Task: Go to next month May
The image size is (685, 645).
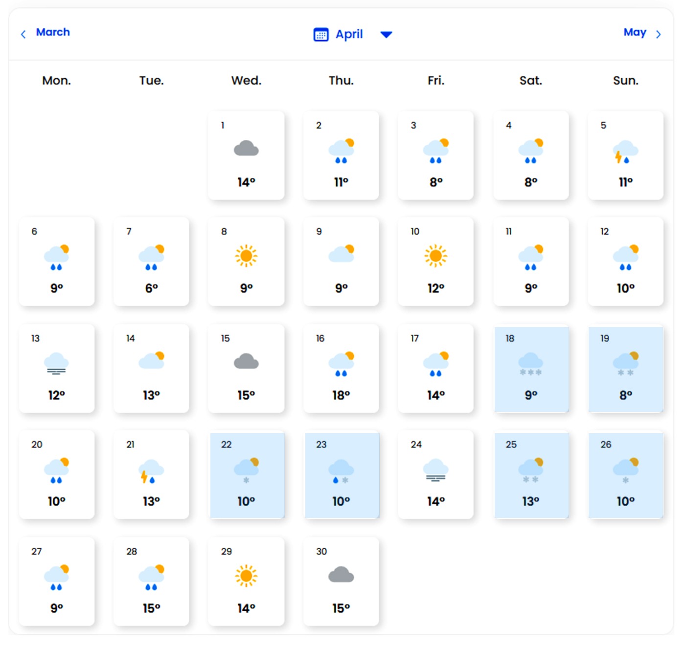Action: click(635, 32)
